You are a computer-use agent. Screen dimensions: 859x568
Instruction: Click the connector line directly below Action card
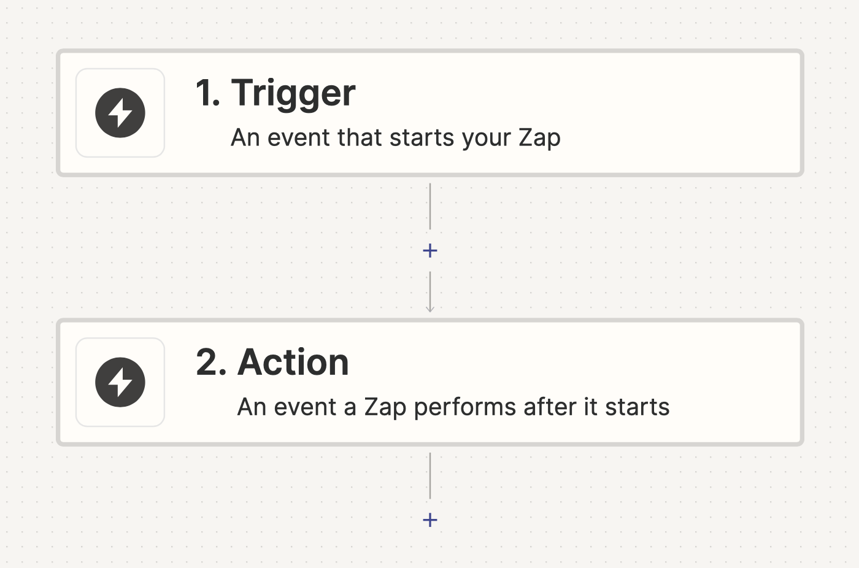(x=430, y=475)
